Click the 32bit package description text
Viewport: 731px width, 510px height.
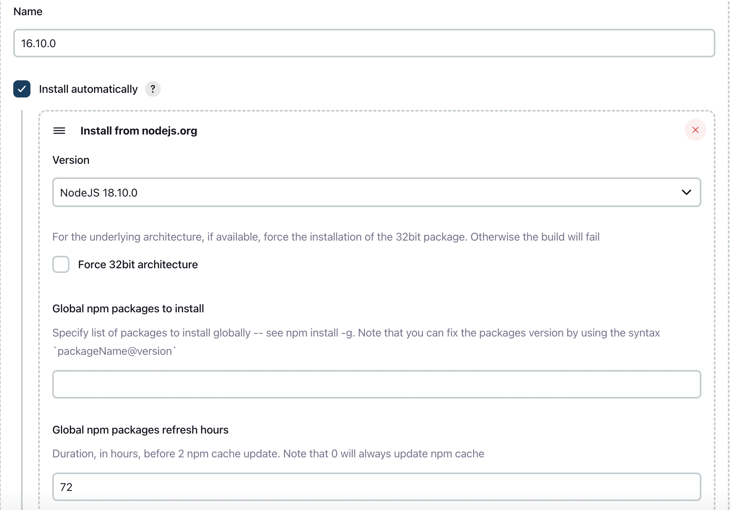coord(326,237)
